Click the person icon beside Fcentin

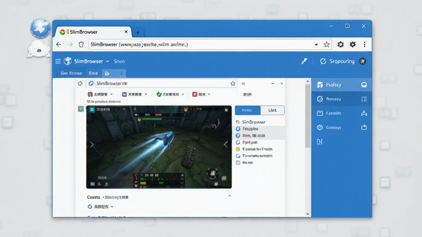coord(364,113)
